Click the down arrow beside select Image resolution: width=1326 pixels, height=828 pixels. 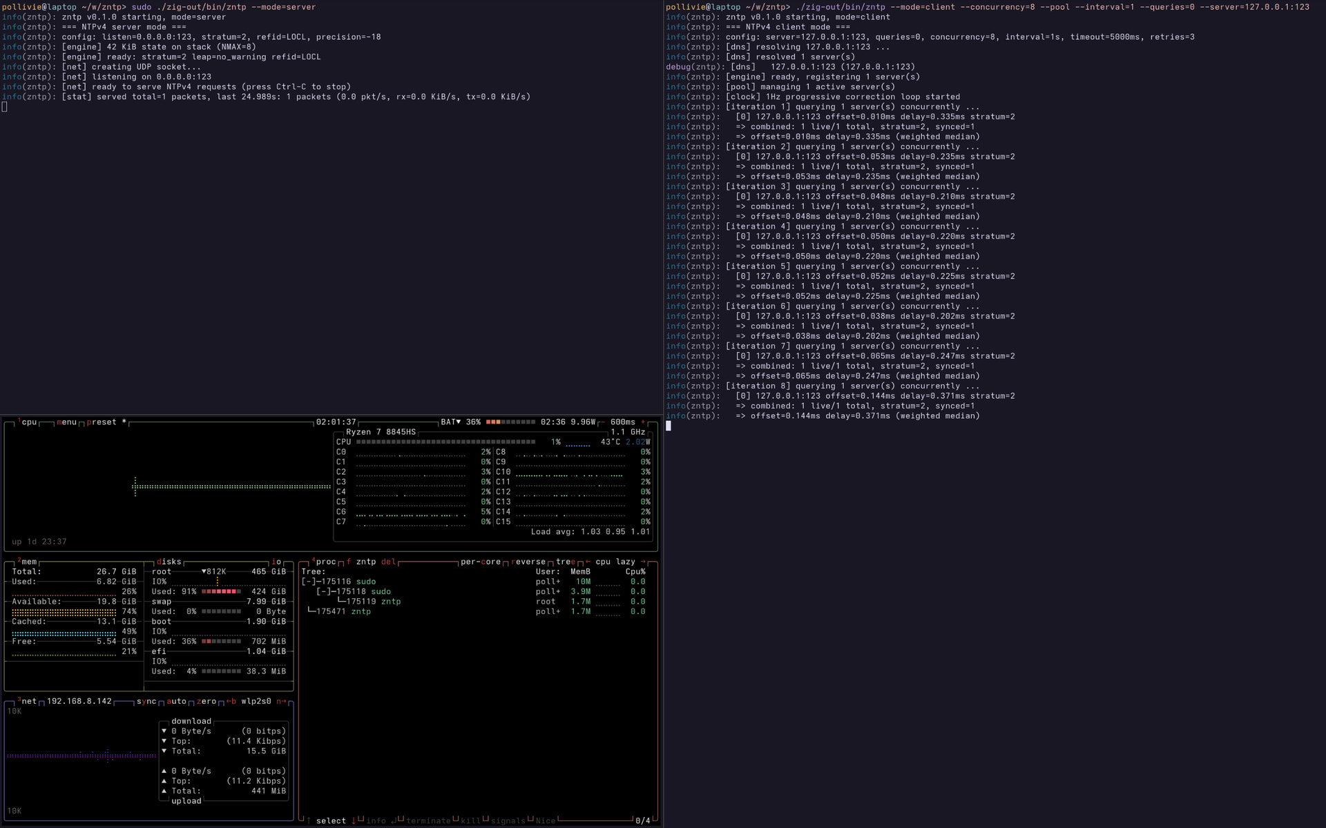(x=354, y=820)
